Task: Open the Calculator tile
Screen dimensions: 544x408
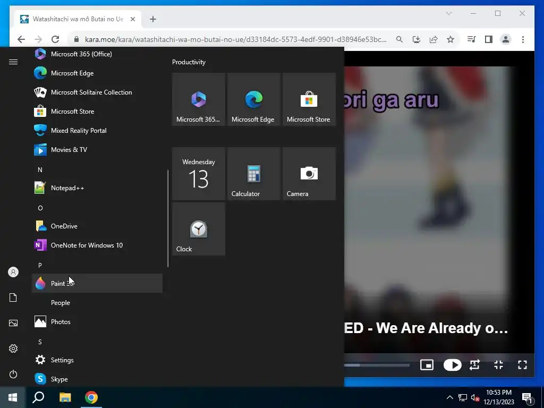Action: [x=254, y=174]
